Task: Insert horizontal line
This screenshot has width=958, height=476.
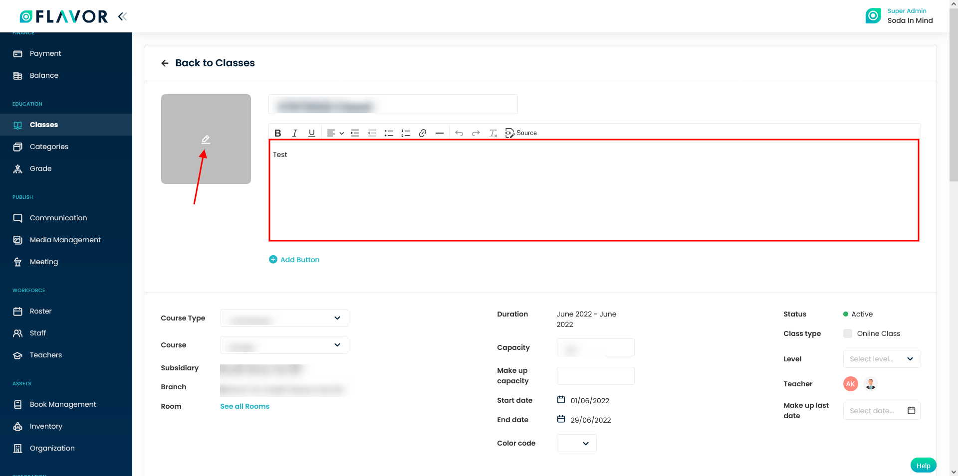Action: (440, 133)
